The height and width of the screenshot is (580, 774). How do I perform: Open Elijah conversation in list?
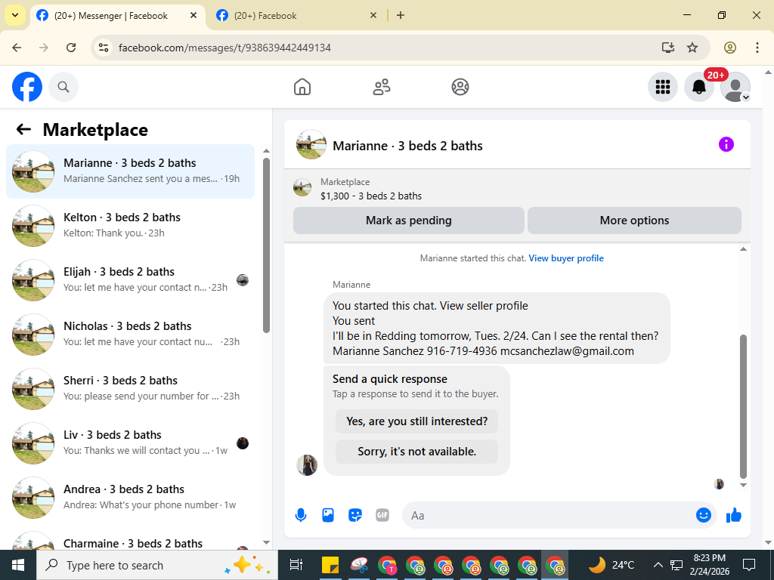pos(130,279)
